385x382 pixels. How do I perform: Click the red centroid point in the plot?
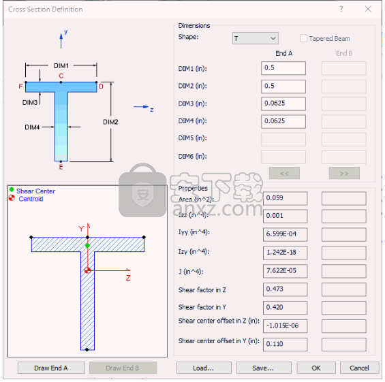(87, 270)
